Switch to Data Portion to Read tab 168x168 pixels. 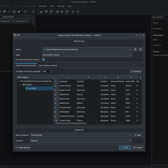48,66
